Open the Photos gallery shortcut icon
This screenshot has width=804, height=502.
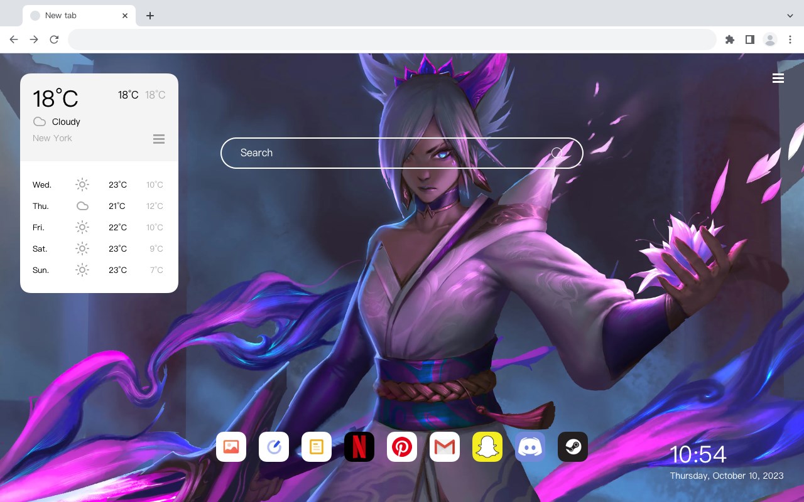[231, 447]
